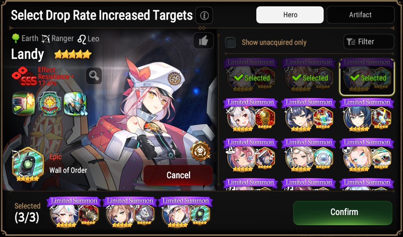Pick the blonde elf hero with pearl artifact
The image size is (403, 237).
point(309,155)
